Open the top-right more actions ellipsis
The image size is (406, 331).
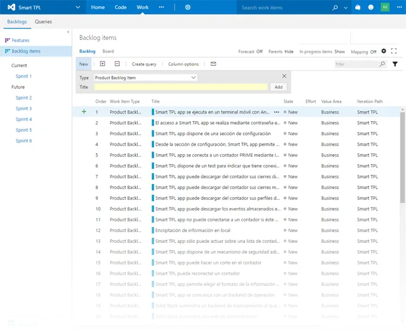(399, 7)
